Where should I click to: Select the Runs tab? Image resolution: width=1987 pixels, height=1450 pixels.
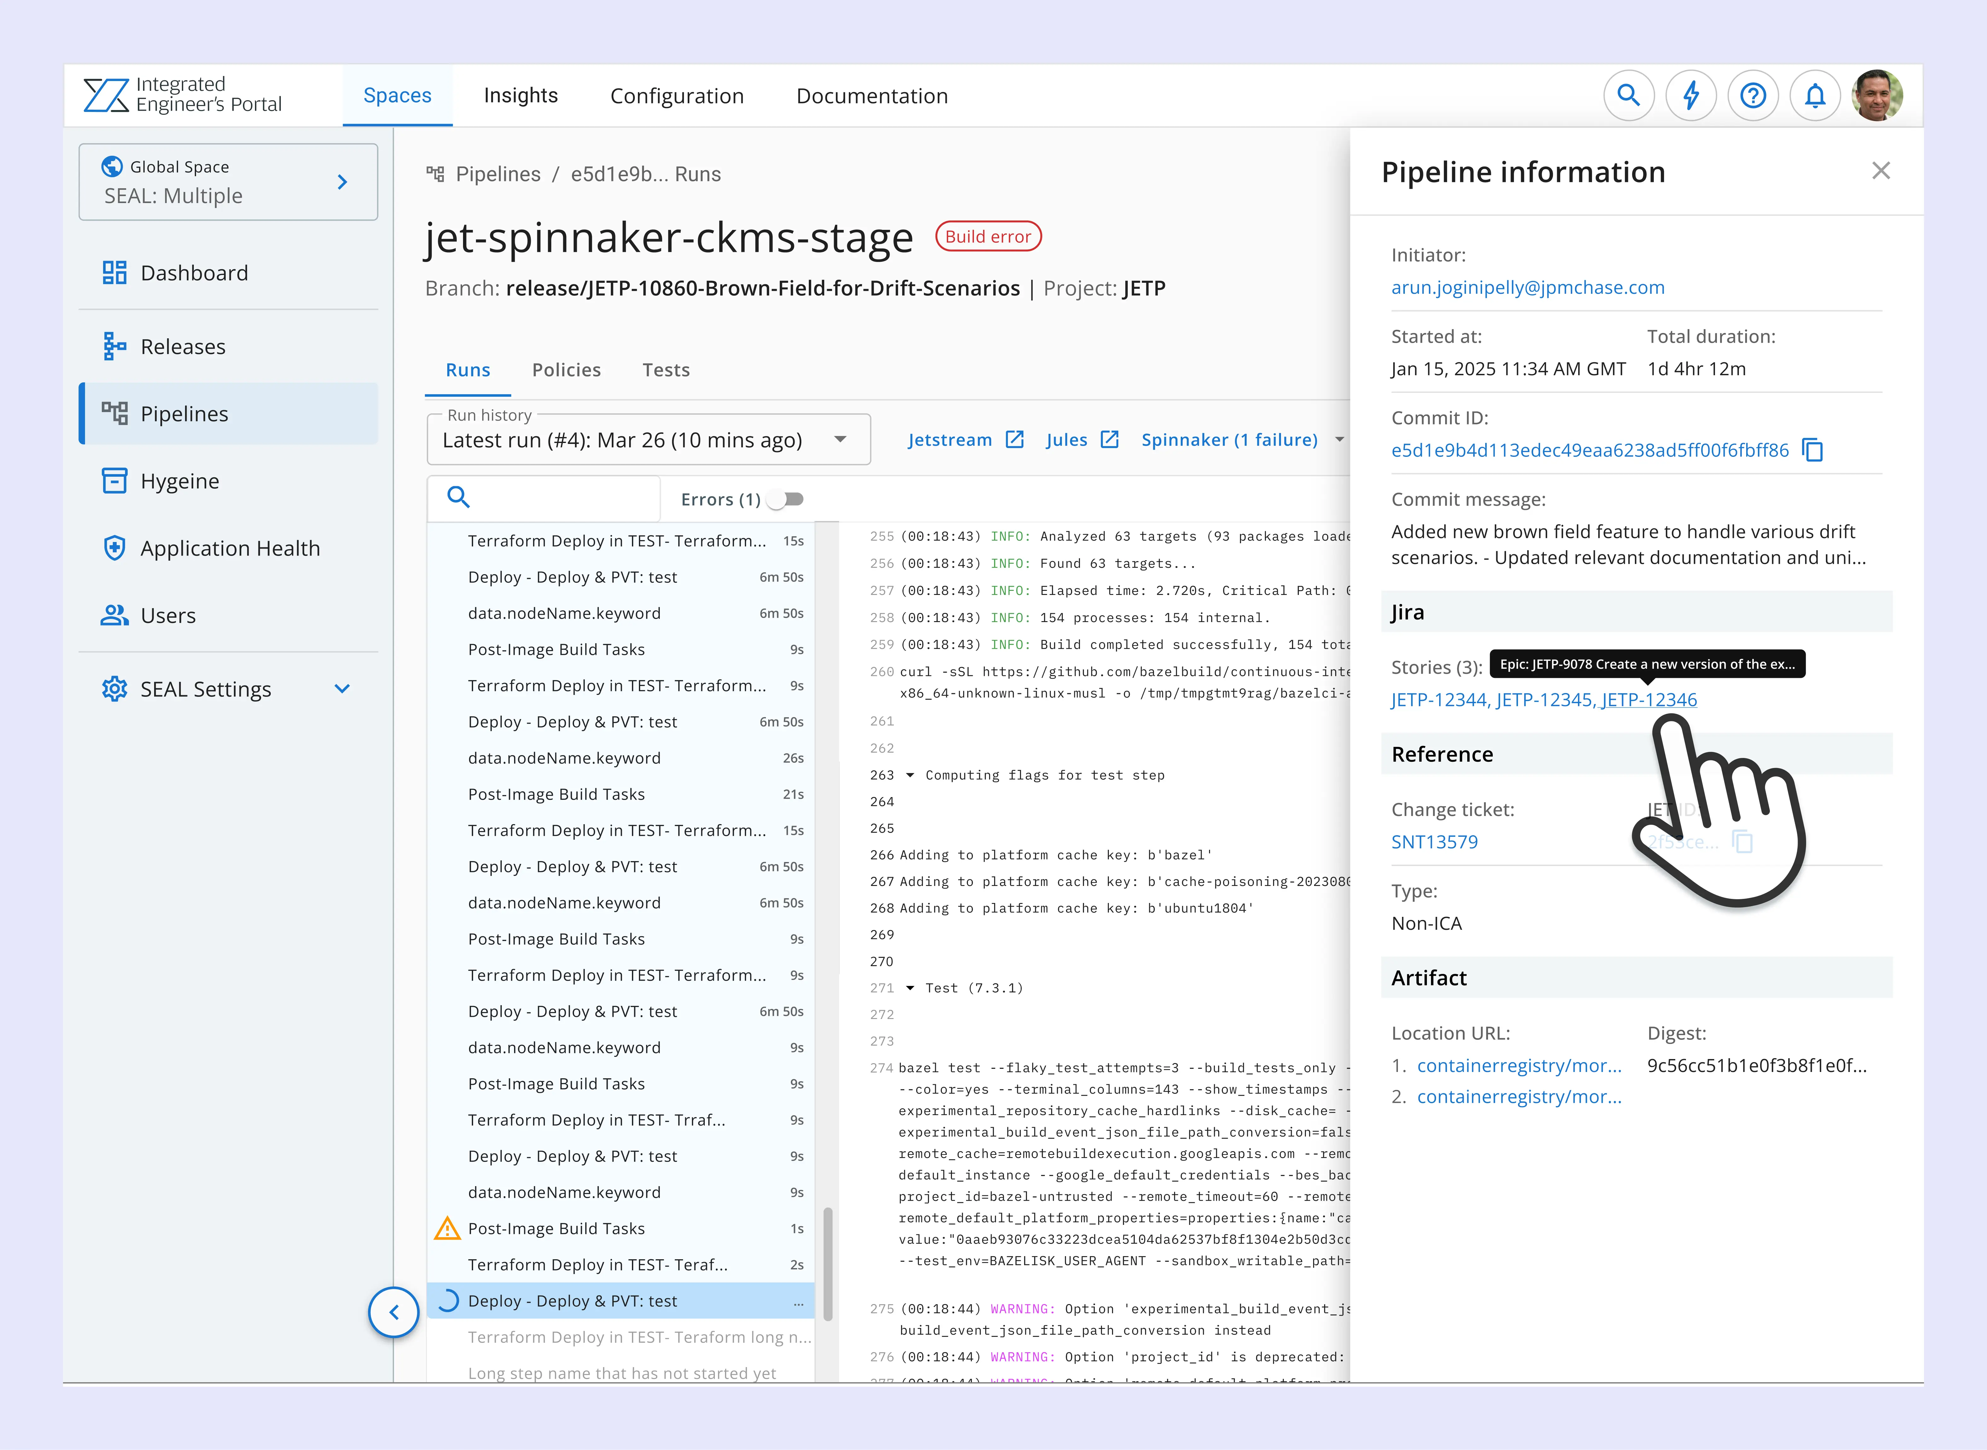click(x=467, y=370)
